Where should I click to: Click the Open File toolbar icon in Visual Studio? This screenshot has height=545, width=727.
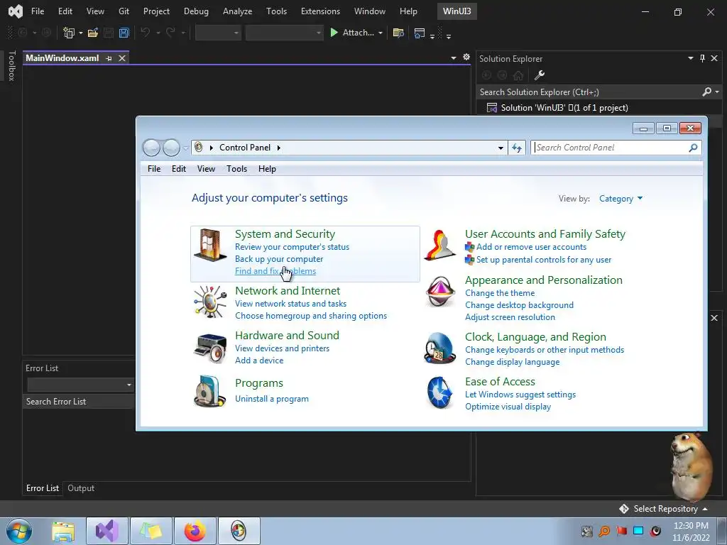coord(93,33)
